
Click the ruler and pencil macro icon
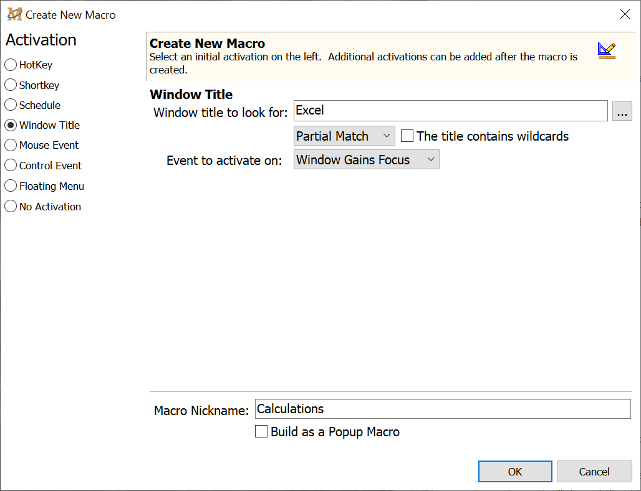[606, 50]
